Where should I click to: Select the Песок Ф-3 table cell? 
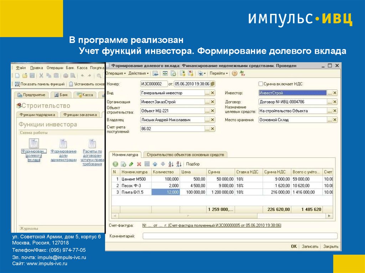pos(136,185)
